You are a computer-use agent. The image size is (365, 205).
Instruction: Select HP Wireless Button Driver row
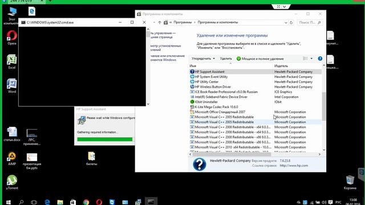[255, 87]
